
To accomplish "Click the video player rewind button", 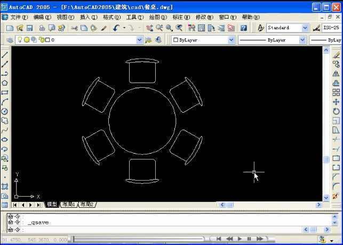I will click(229, 239).
